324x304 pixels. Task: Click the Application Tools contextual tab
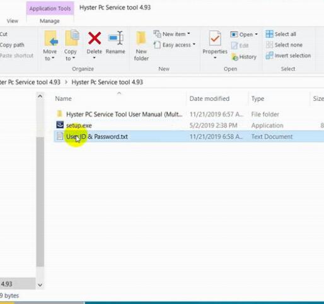(50, 8)
